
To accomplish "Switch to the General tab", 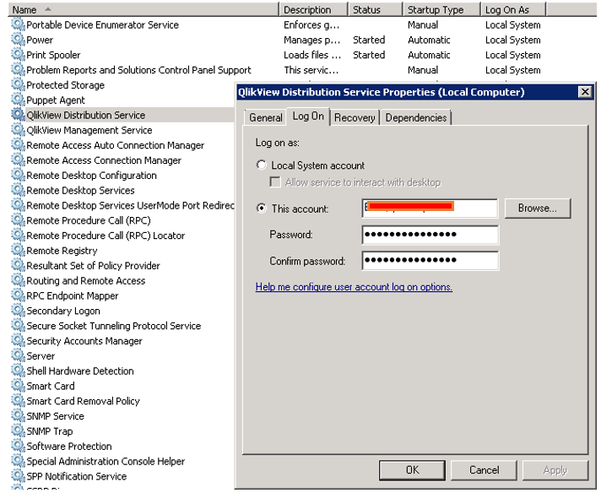I will [x=266, y=117].
